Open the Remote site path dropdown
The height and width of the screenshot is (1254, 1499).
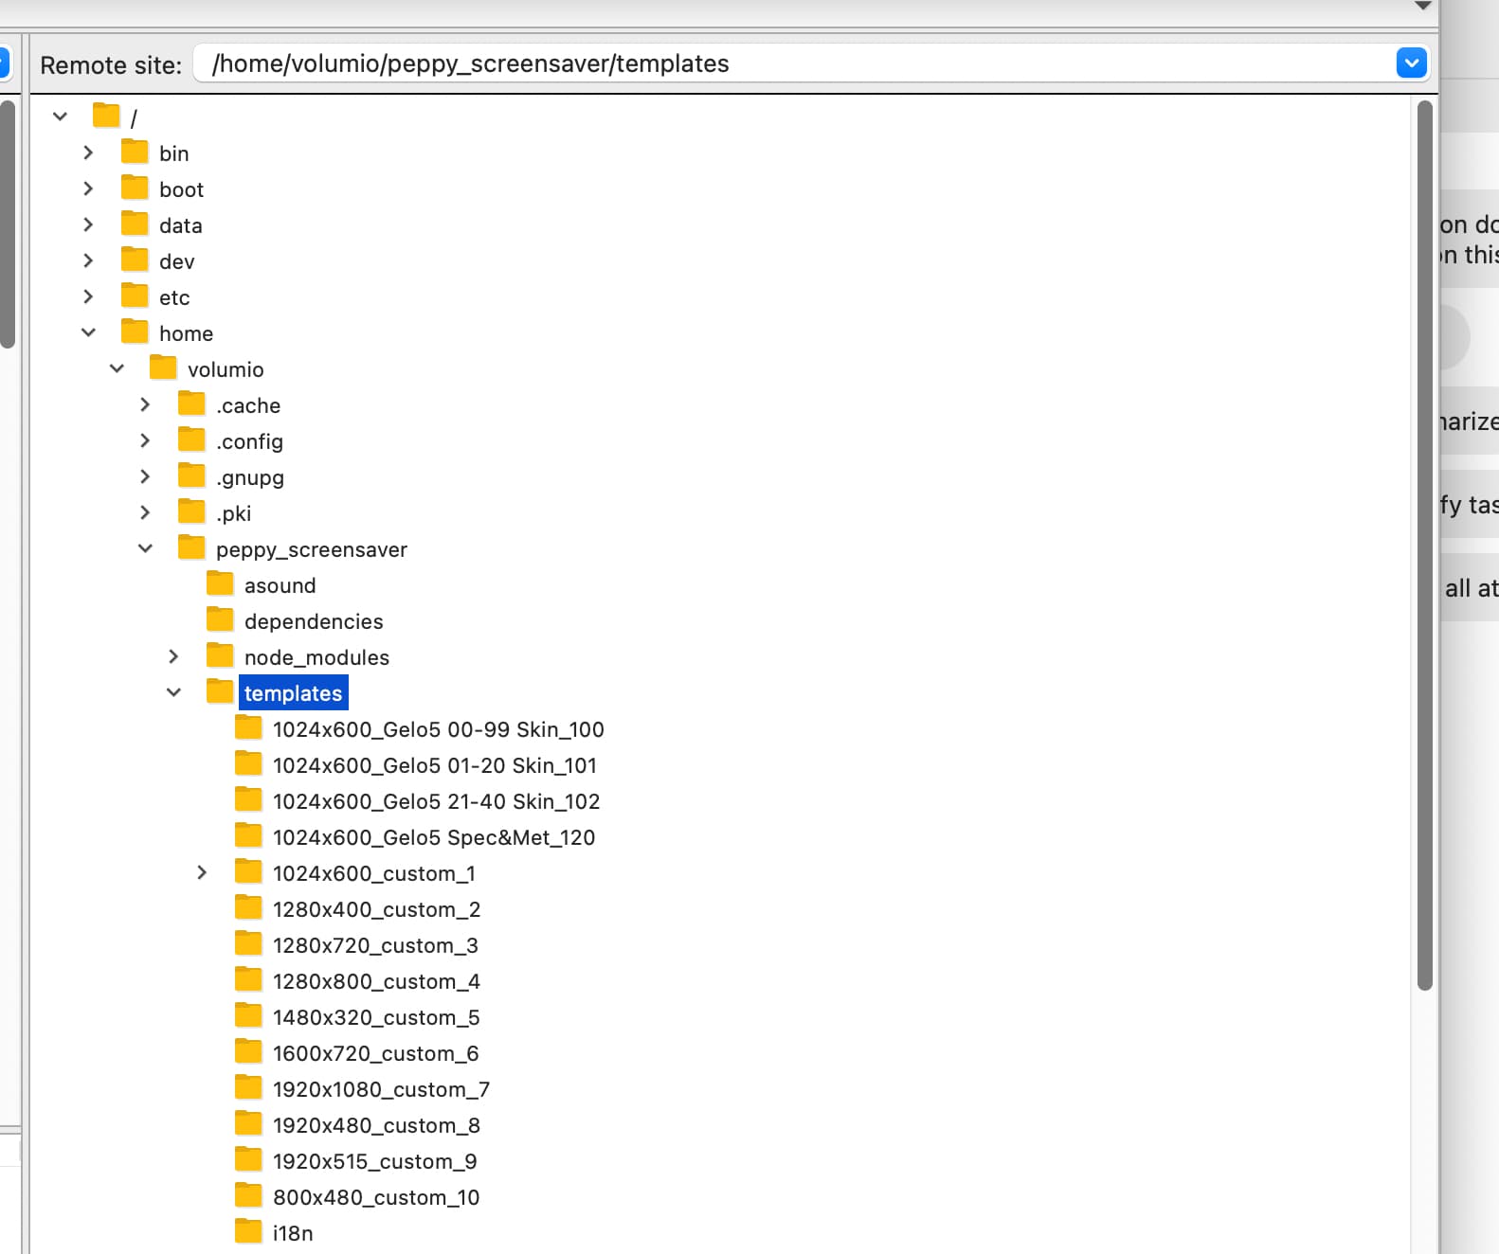1411,63
